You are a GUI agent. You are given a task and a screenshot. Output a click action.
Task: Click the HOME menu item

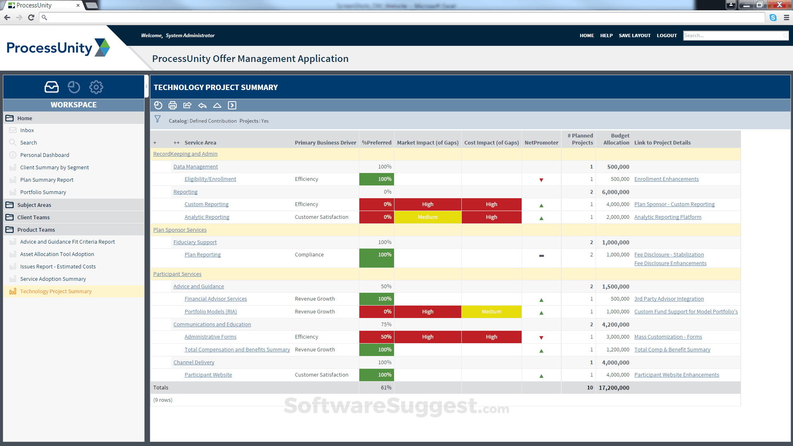(586, 36)
